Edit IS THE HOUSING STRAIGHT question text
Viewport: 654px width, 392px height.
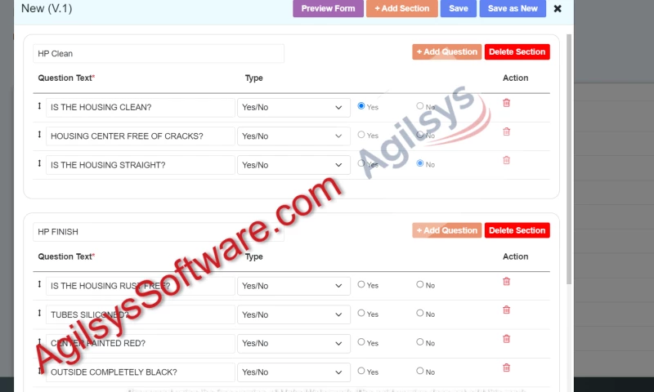(140, 165)
